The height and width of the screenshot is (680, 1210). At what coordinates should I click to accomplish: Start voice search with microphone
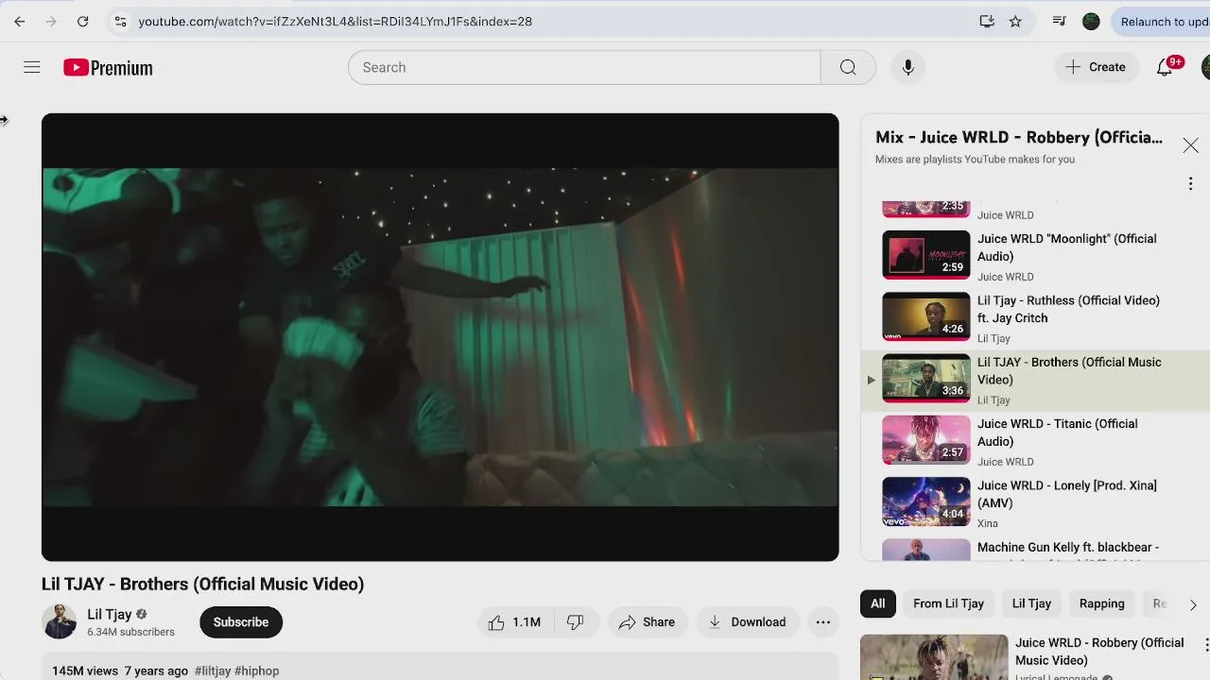pyautogui.click(x=907, y=67)
